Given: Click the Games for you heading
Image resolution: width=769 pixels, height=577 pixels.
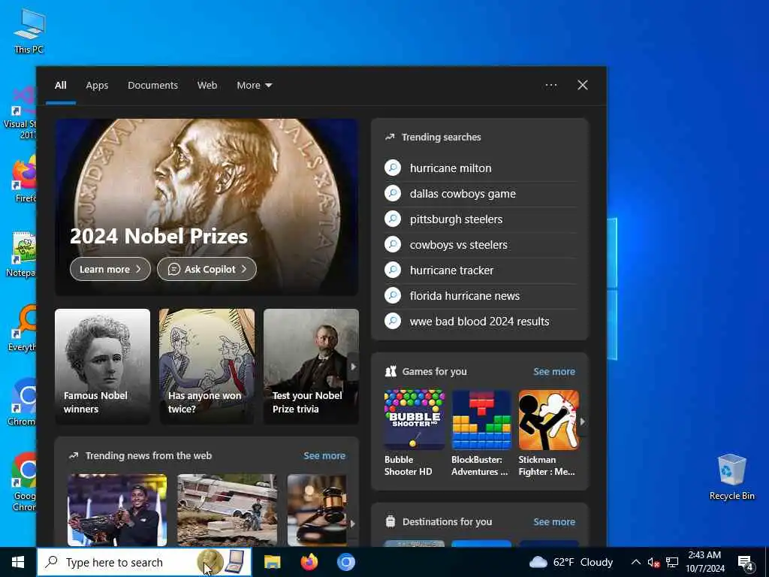Looking at the screenshot, I should pyautogui.click(x=435, y=371).
